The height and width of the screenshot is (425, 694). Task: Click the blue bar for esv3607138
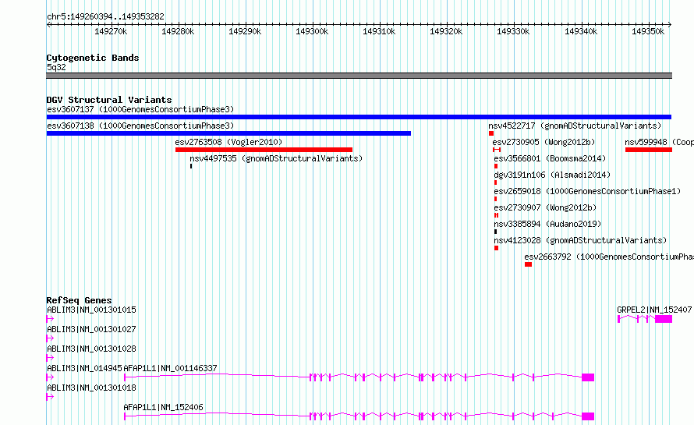[x=228, y=133]
